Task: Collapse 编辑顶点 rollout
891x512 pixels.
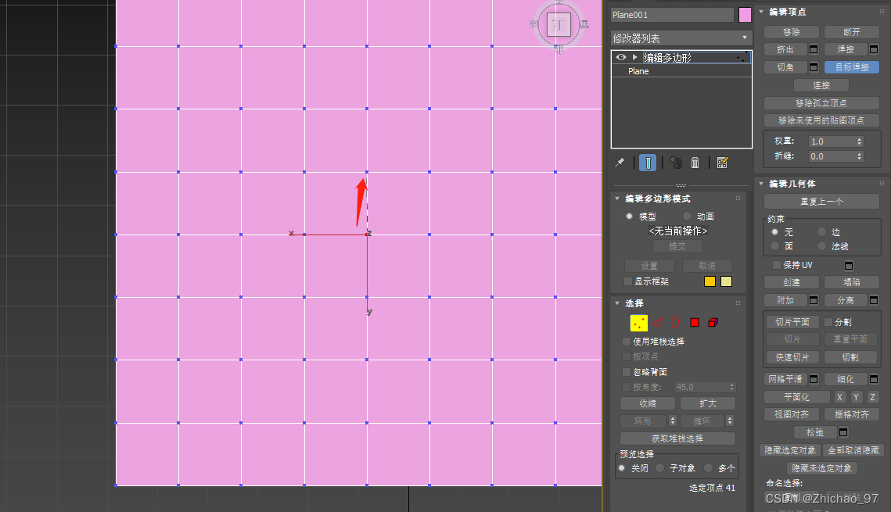Action: pyautogui.click(x=761, y=12)
